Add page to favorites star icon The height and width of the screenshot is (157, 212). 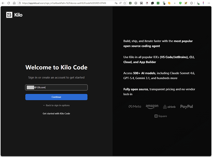tap(125, 3)
